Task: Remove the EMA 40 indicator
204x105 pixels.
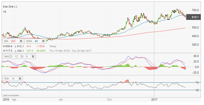Action: (x=43, y=41)
